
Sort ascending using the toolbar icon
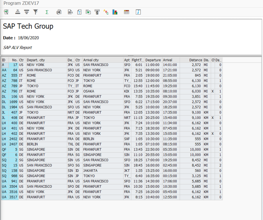18,12
